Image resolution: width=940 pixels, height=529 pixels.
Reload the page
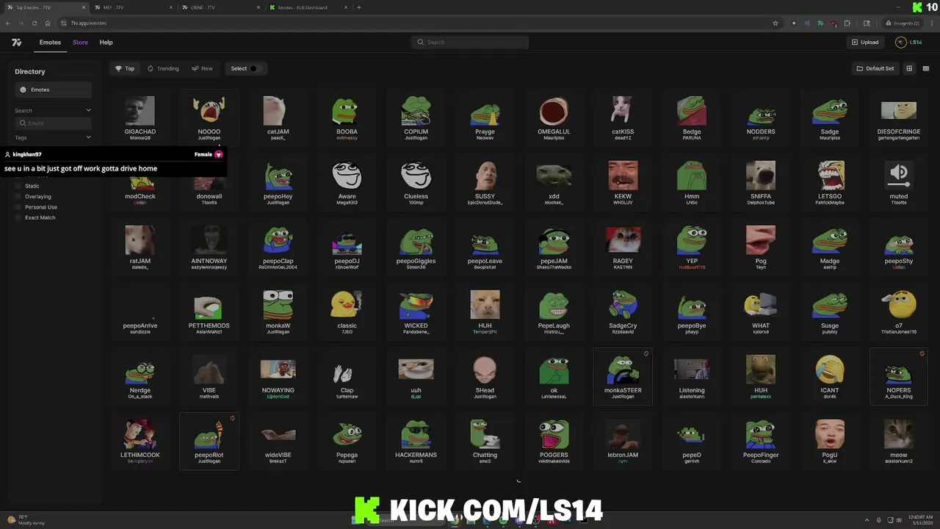coord(34,23)
